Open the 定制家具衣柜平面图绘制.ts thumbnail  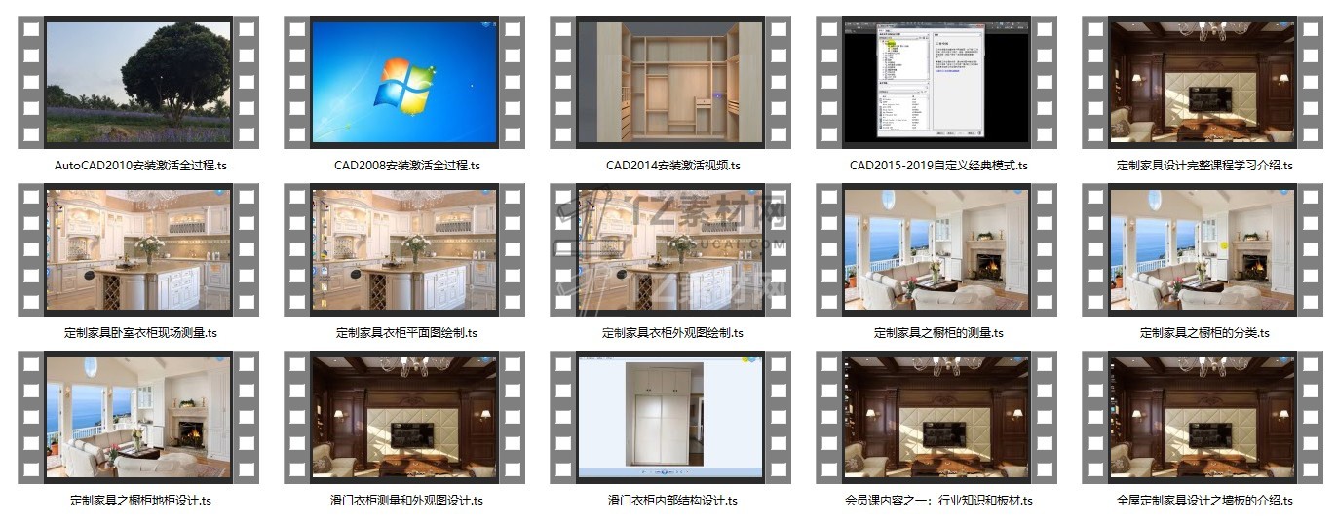(404, 250)
